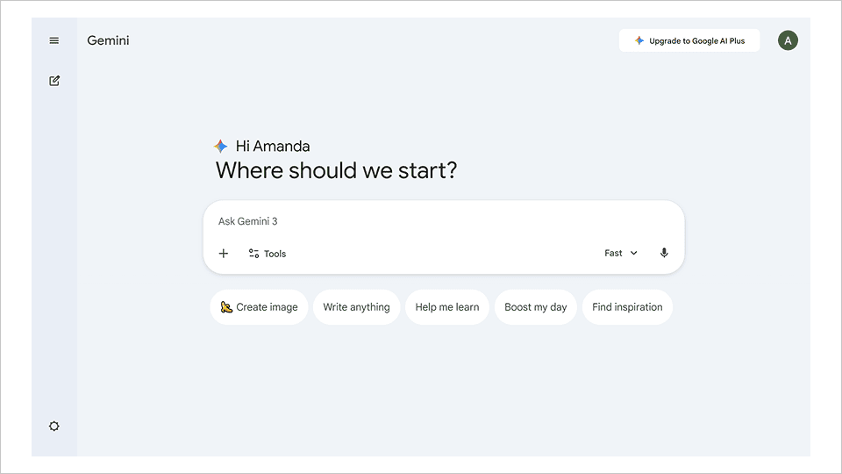
Task: Open the hamburger main menu
Action: point(54,40)
